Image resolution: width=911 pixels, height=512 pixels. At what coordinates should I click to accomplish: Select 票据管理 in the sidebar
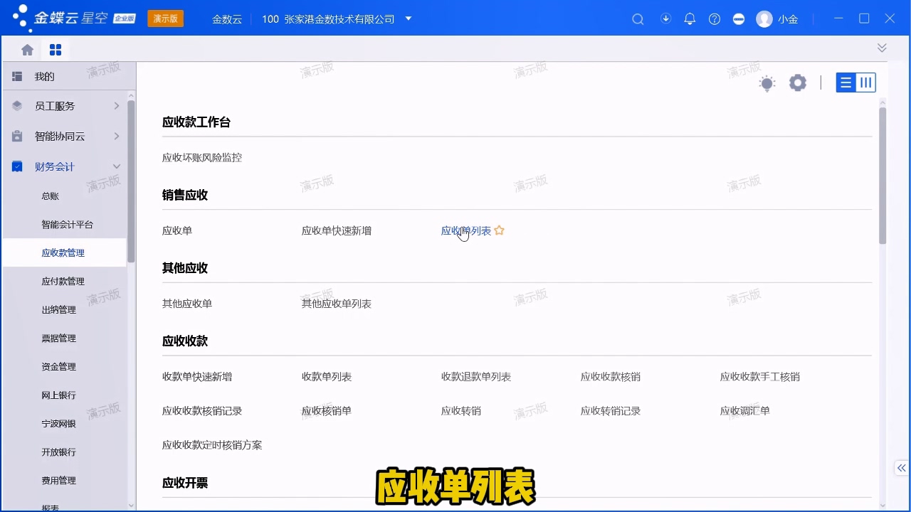pos(58,338)
